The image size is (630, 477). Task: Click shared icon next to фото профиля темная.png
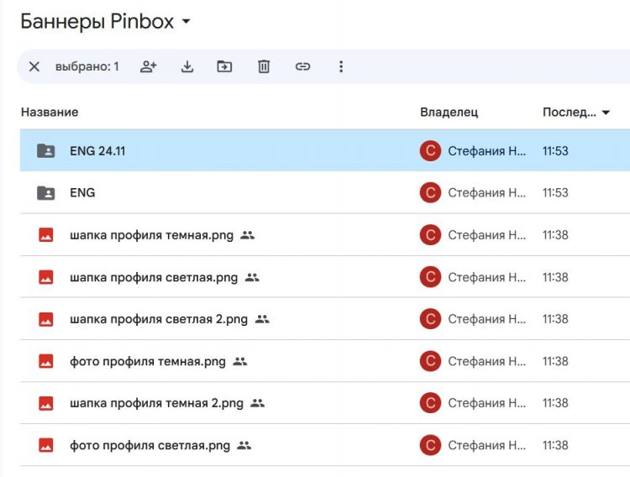[x=240, y=361]
